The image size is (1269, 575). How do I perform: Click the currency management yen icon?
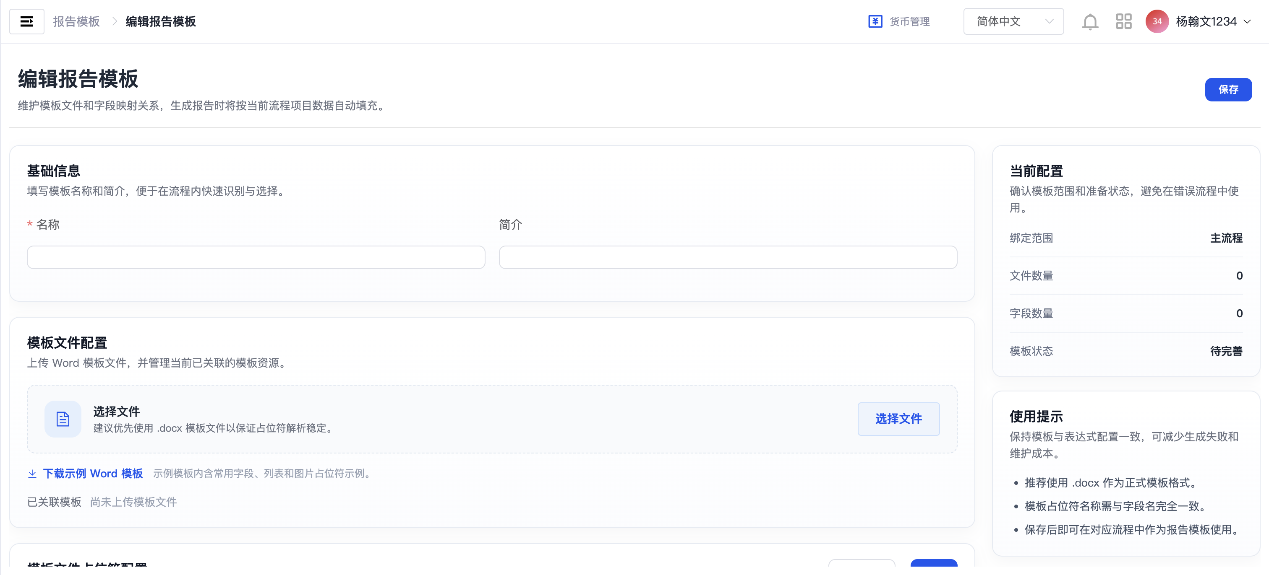pyautogui.click(x=875, y=22)
